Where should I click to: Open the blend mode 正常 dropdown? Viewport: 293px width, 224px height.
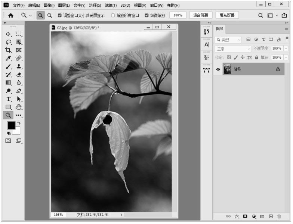233,49
